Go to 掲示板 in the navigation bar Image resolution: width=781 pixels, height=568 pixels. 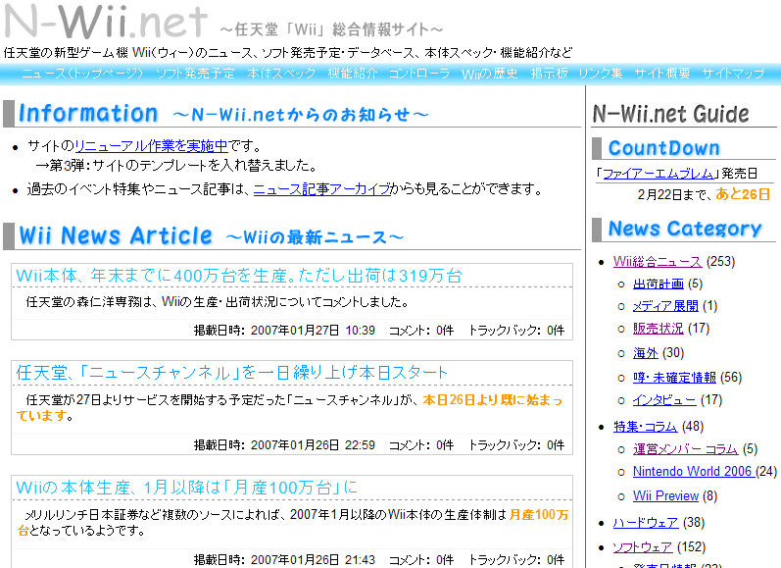[x=550, y=74]
